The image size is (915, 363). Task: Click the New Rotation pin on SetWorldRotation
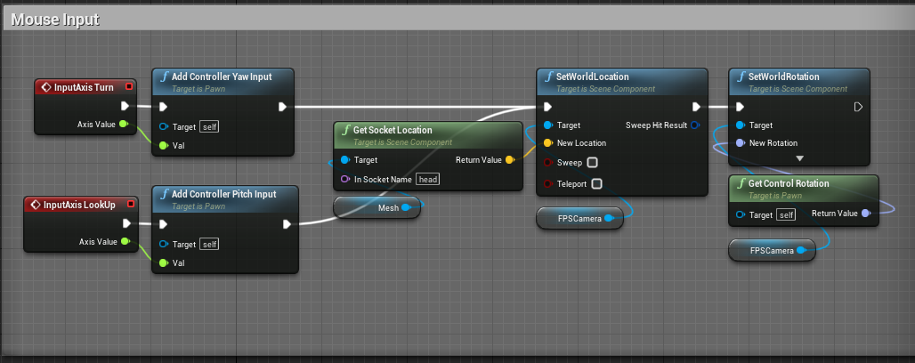pyautogui.click(x=741, y=143)
